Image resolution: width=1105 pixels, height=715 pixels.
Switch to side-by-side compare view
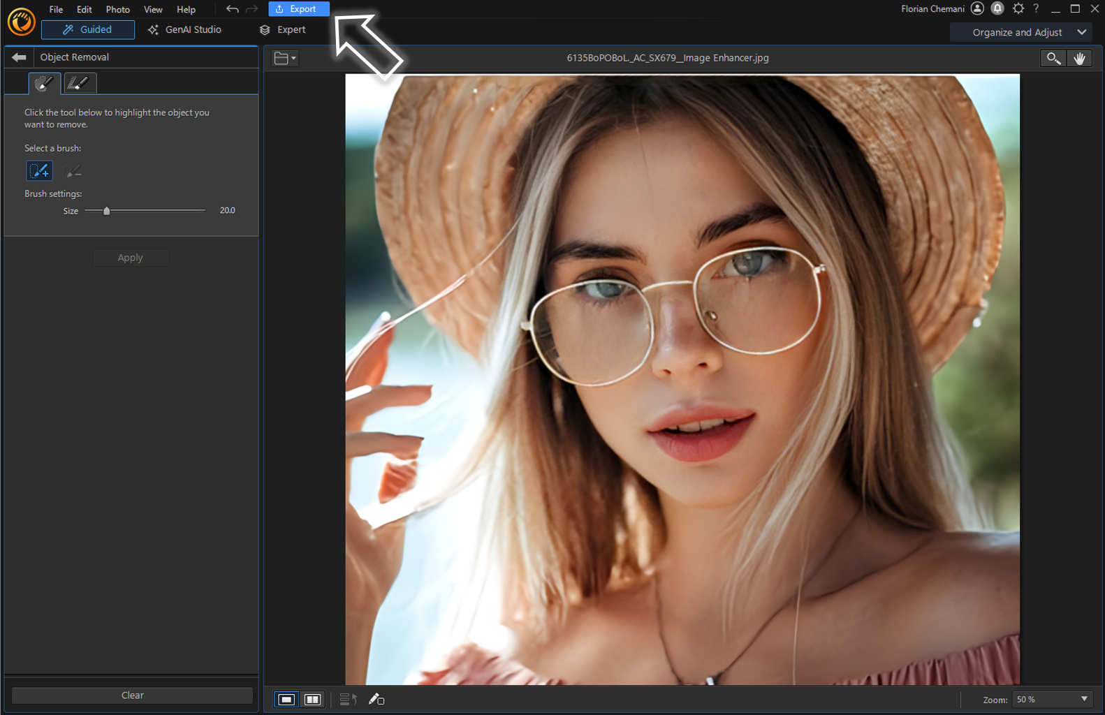[312, 699]
